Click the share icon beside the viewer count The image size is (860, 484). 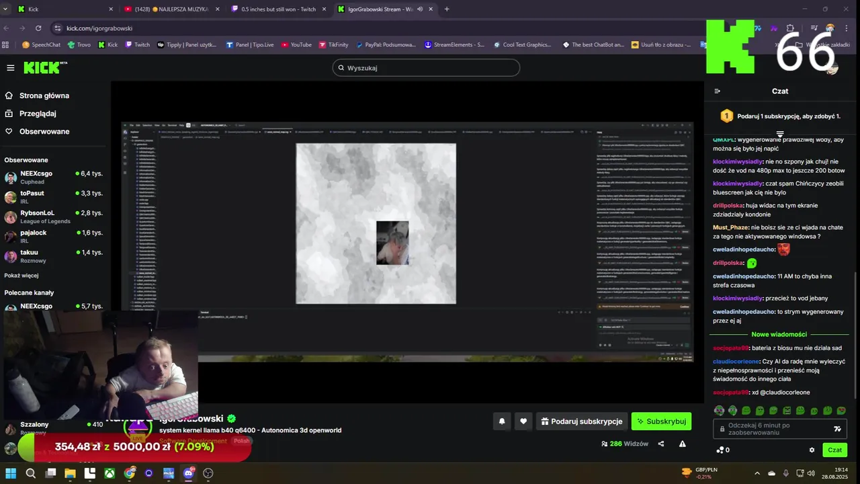tap(661, 444)
